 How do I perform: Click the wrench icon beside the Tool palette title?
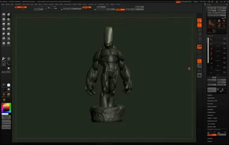[205, 5]
